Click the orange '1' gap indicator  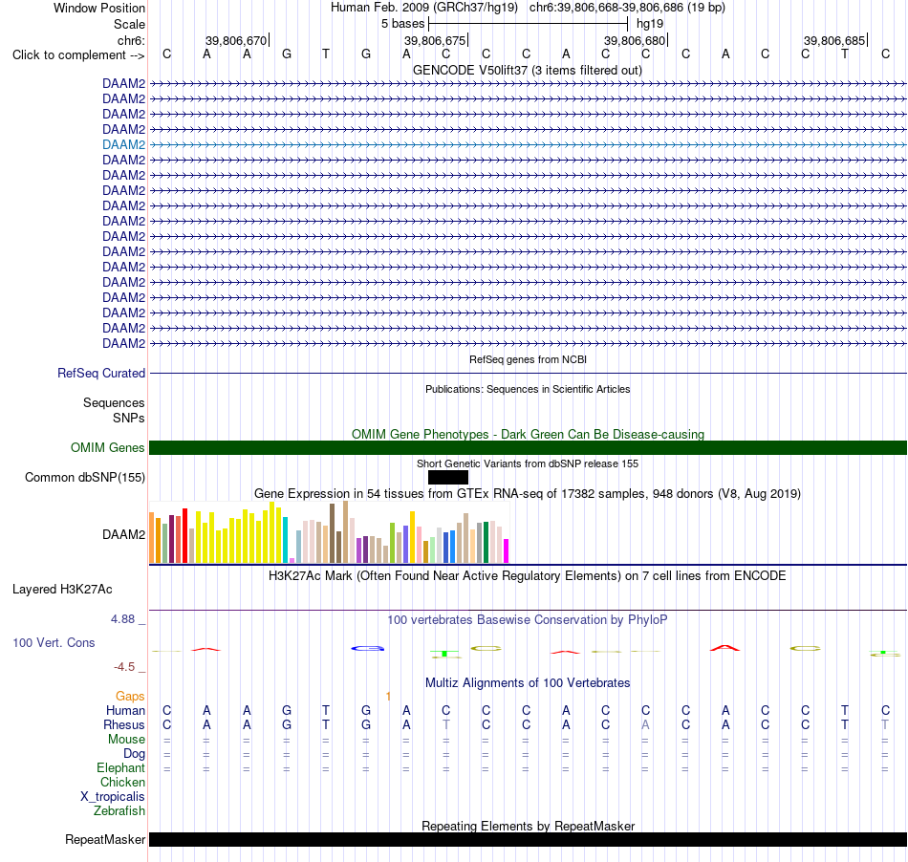tap(388, 696)
